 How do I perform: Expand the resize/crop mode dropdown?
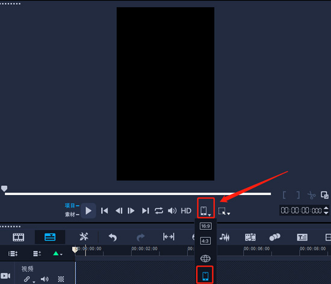[x=224, y=211]
